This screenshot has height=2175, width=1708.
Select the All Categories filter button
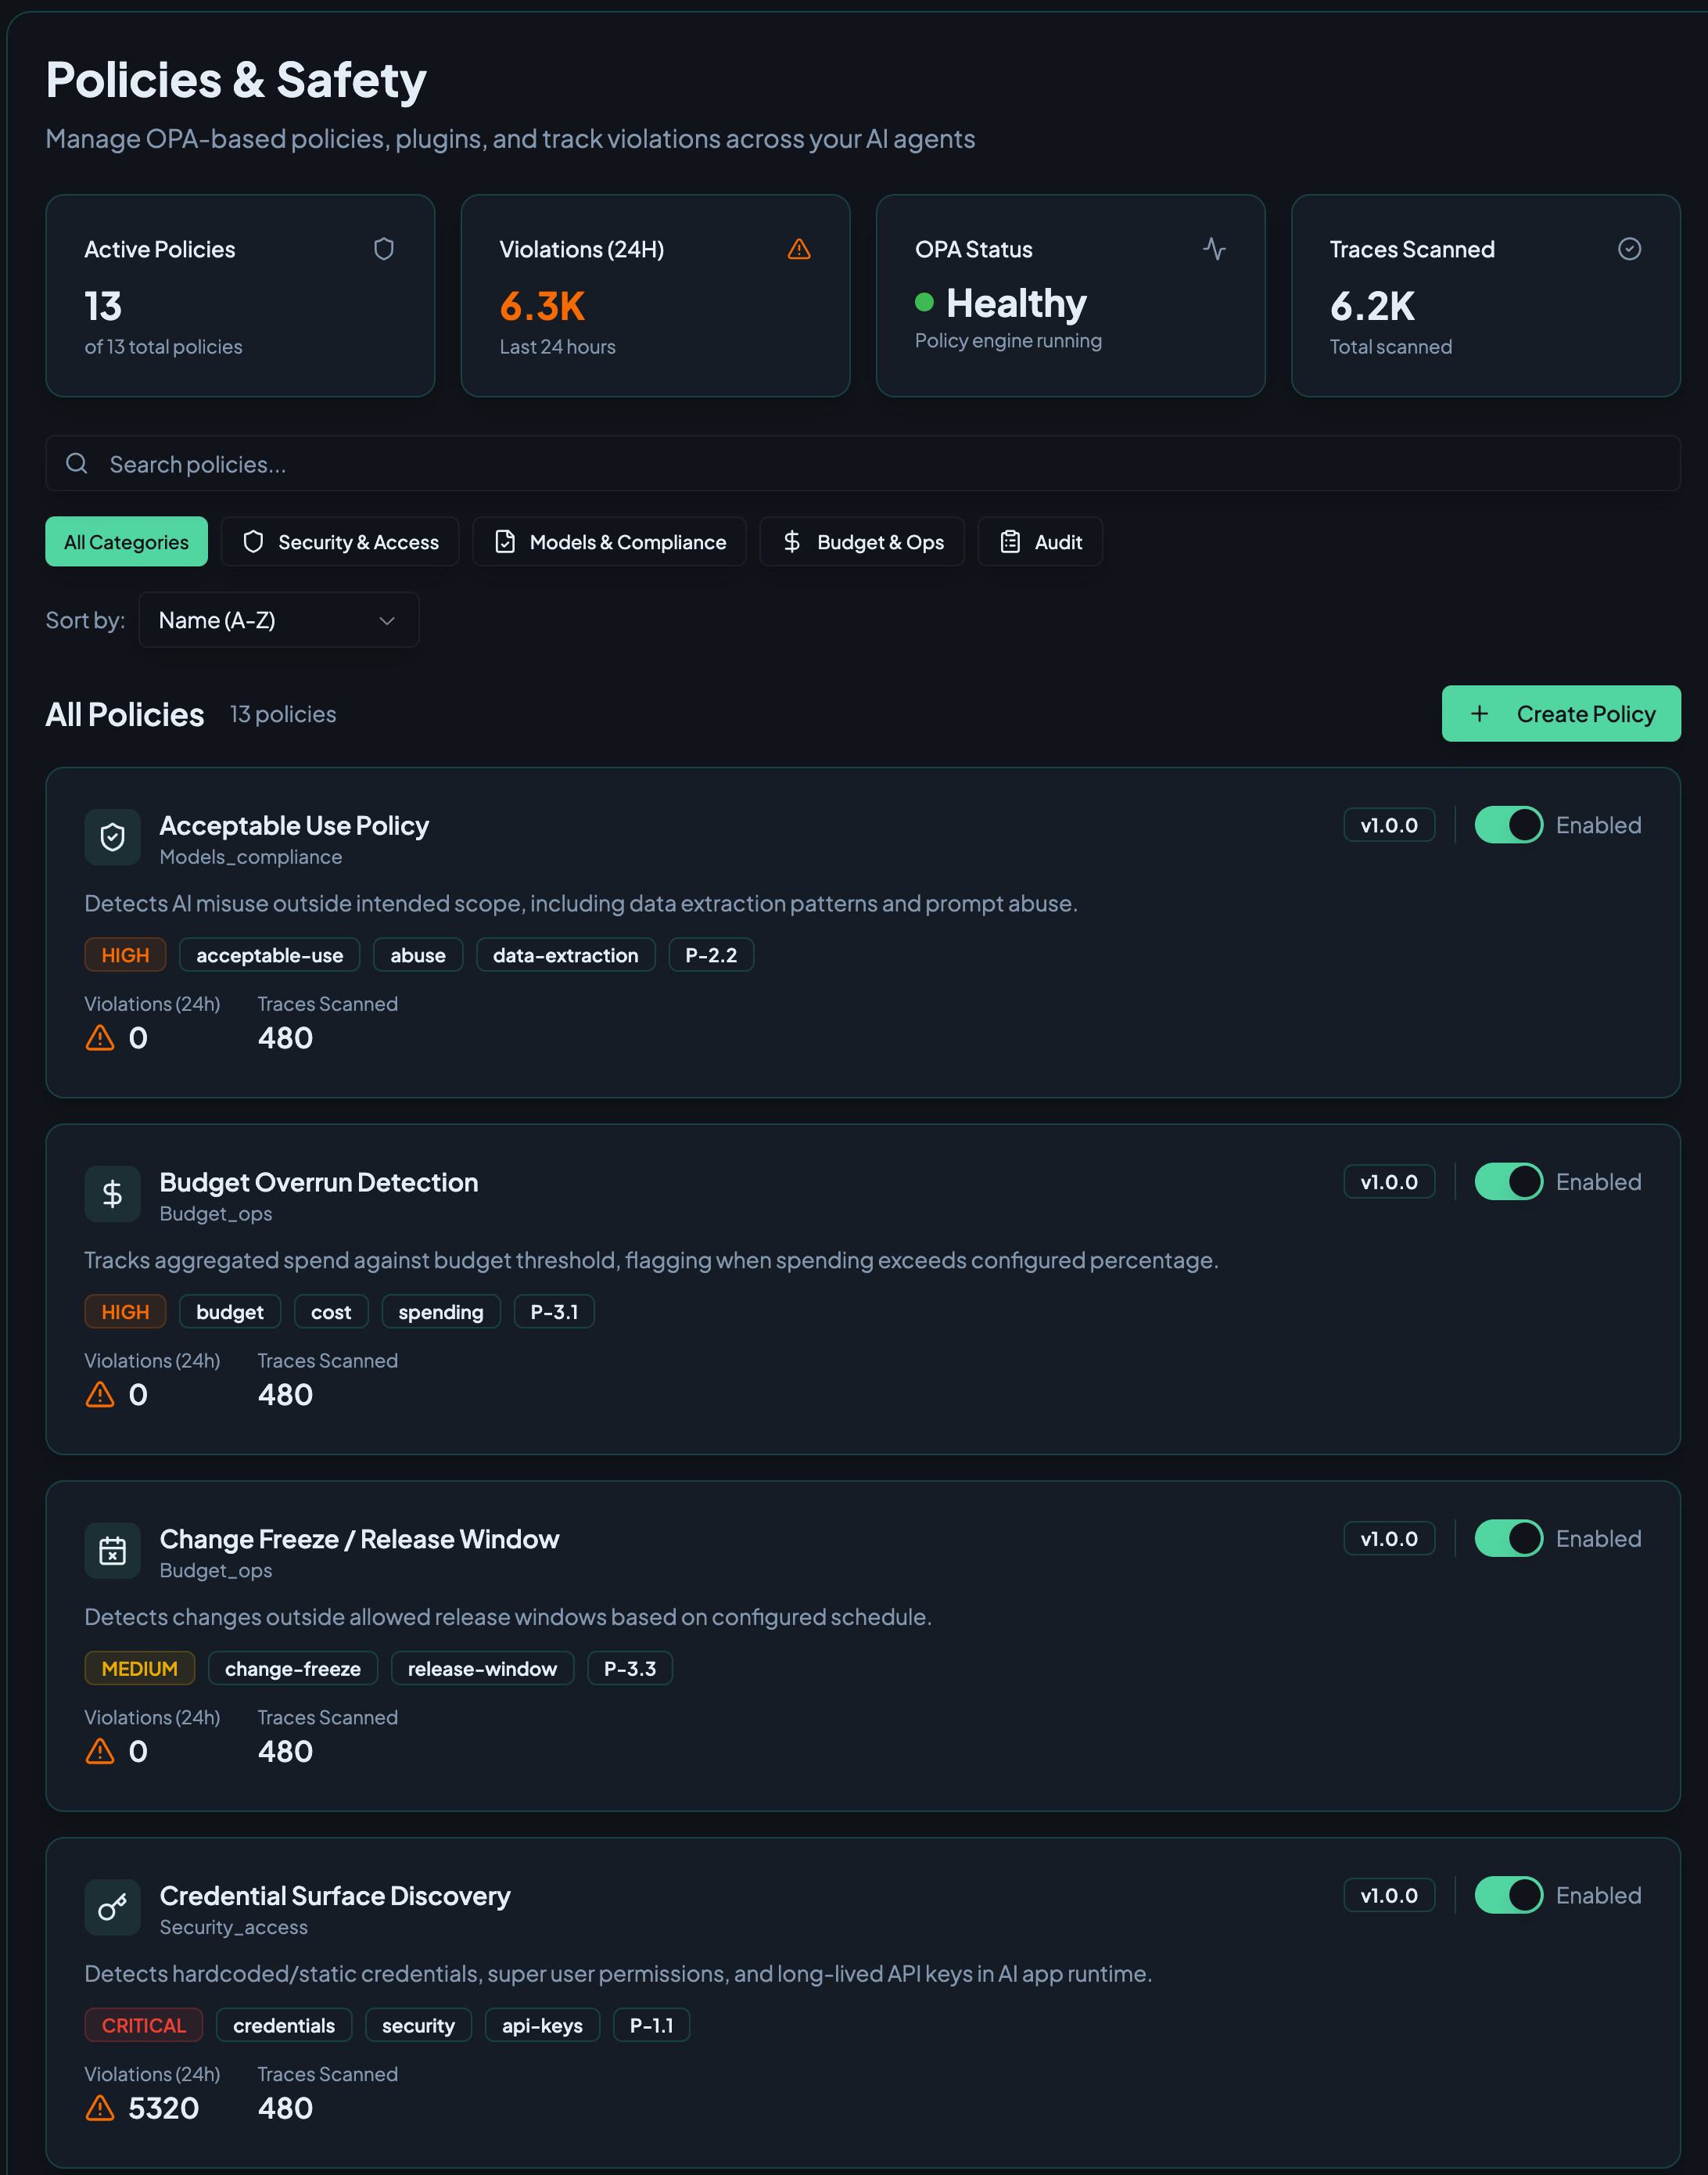click(126, 542)
